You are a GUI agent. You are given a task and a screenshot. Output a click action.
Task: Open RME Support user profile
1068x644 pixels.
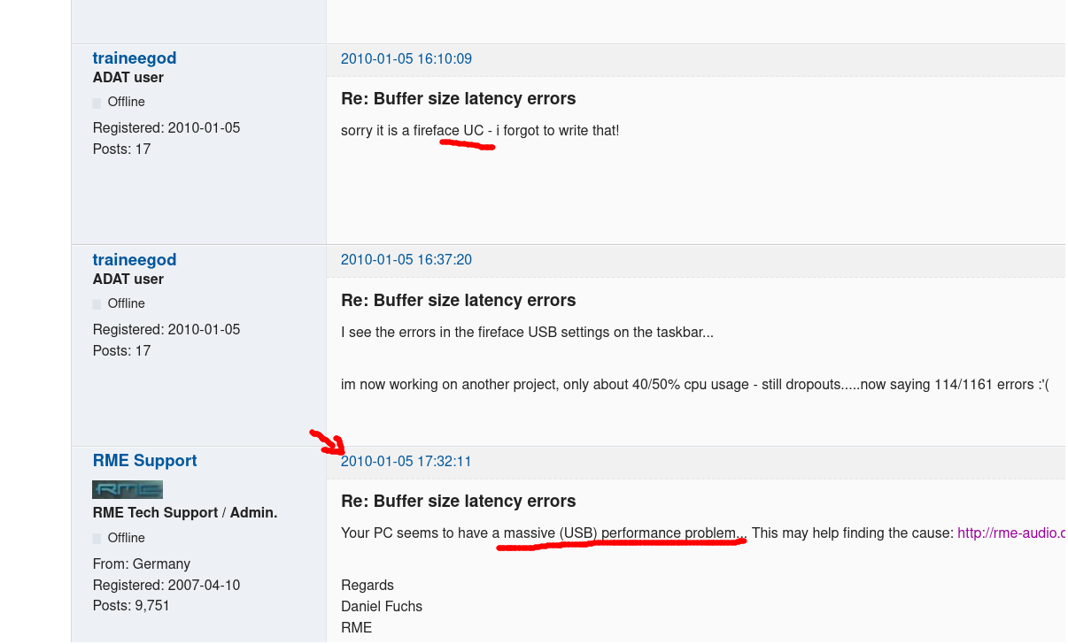click(144, 461)
